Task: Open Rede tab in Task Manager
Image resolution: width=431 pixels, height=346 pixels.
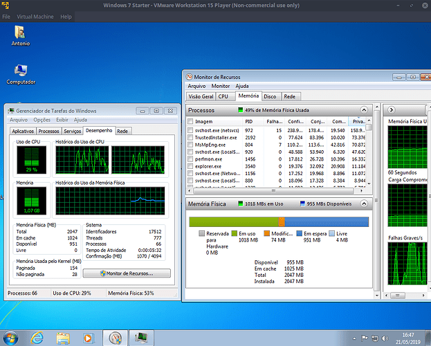Action: [122, 131]
